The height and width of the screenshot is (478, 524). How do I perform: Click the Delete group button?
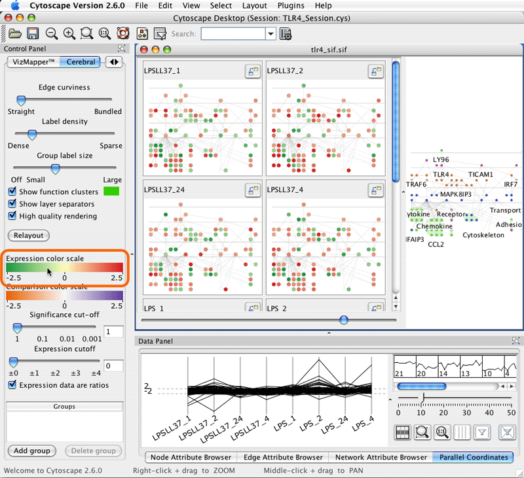(x=93, y=451)
